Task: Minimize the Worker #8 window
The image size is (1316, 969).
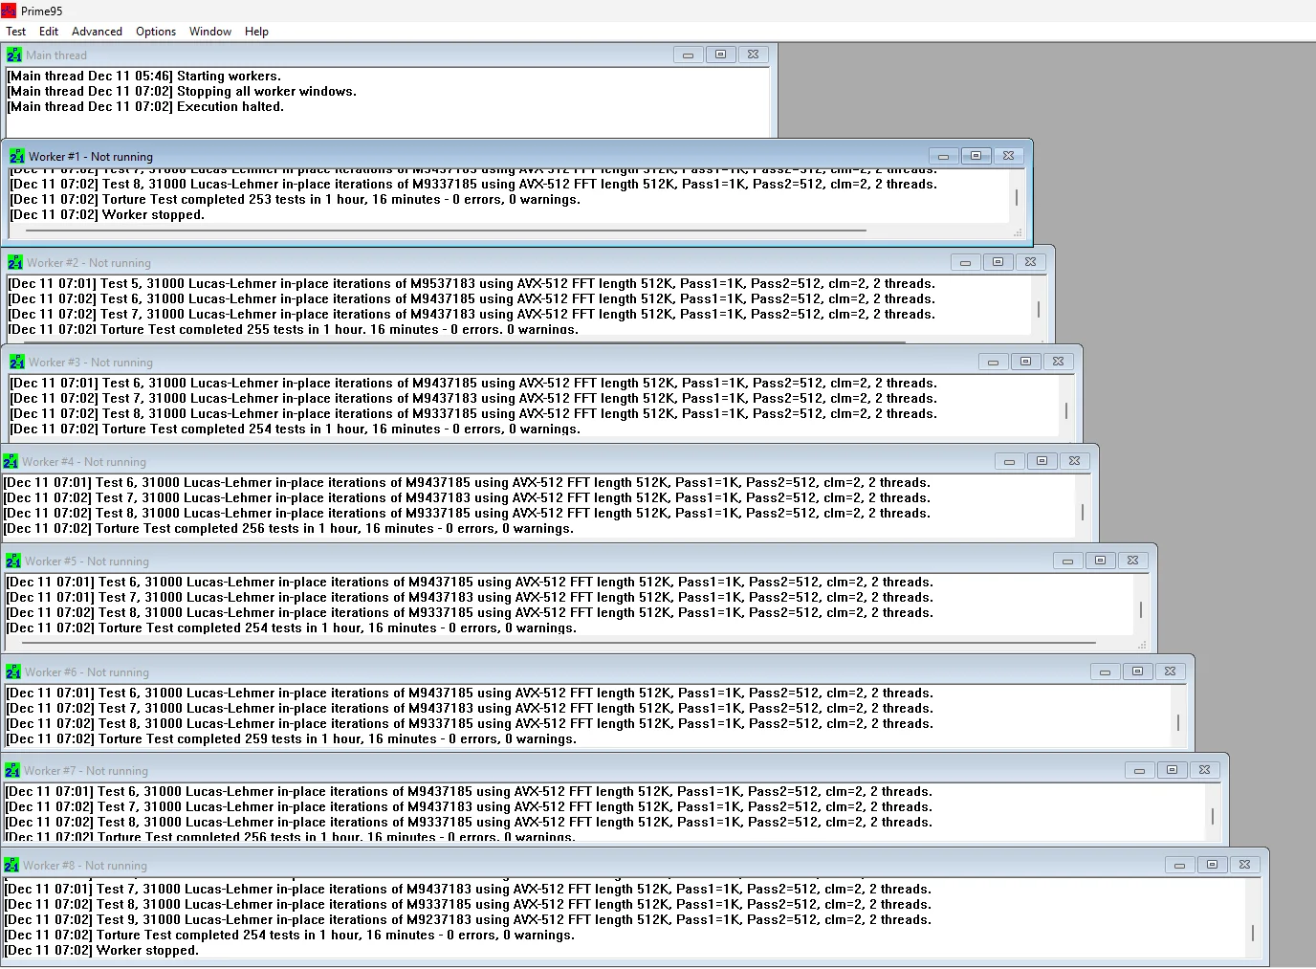Action: click(x=1179, y=865)
